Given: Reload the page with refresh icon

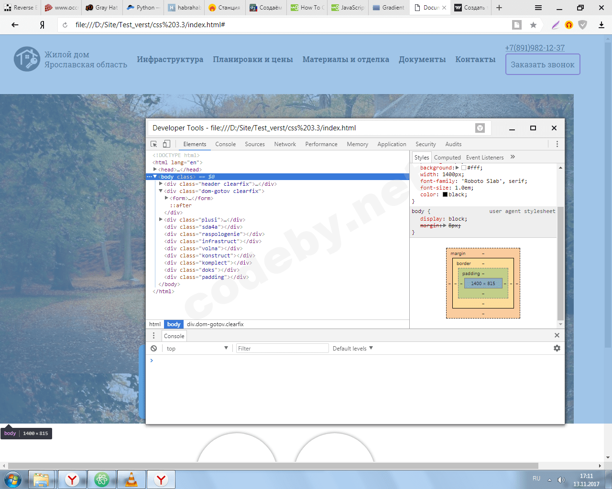Looking at the screenshot, I should point(65,25).
